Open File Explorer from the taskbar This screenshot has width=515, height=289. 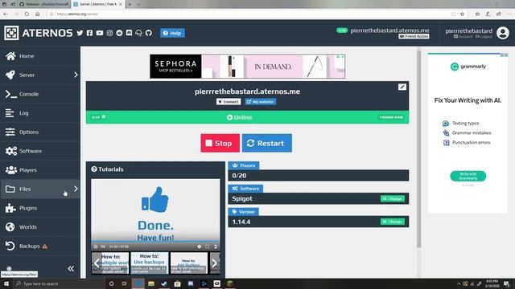coord(151,283)
